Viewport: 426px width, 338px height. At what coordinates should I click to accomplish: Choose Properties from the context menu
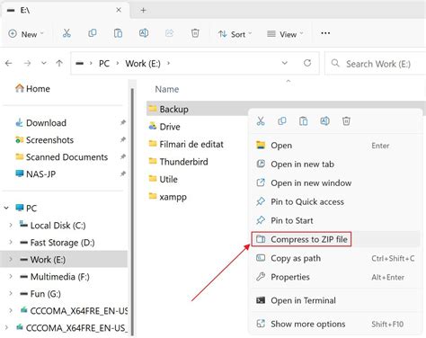(335, 277)
